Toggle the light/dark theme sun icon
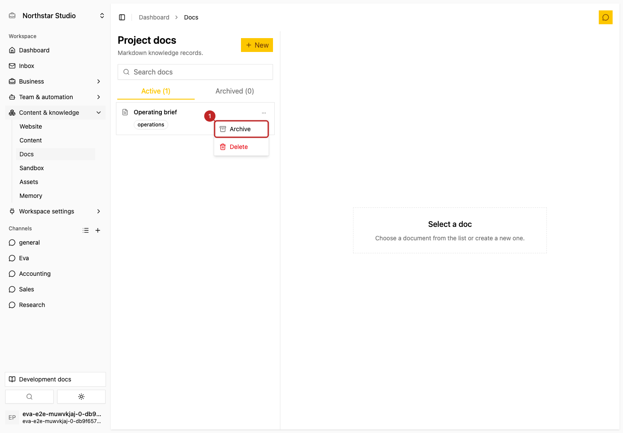 (x=81, y=397)
